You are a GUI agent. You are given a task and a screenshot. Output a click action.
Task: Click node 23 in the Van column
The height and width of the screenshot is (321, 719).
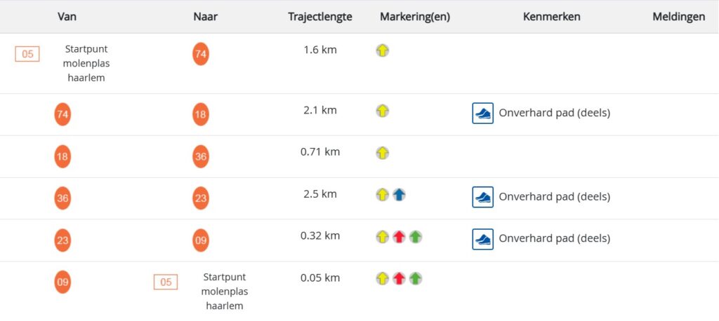[62, 240]
